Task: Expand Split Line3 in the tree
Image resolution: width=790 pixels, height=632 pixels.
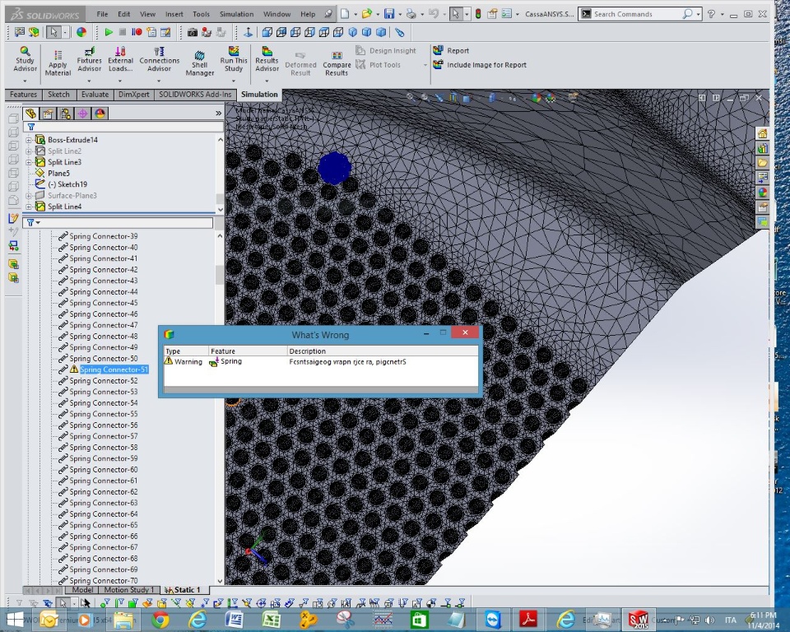Action: pyautogui.click(x=29, y=162)
